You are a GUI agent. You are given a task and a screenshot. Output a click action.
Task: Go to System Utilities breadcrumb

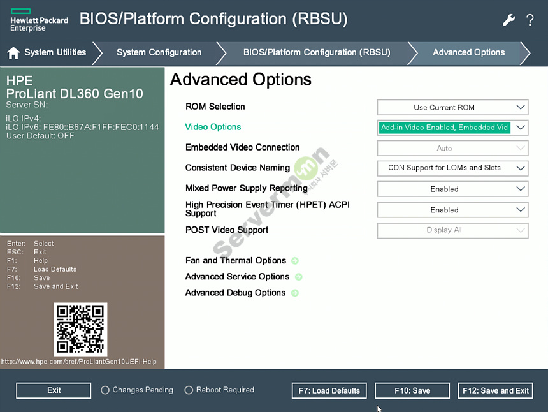point(55,52)
